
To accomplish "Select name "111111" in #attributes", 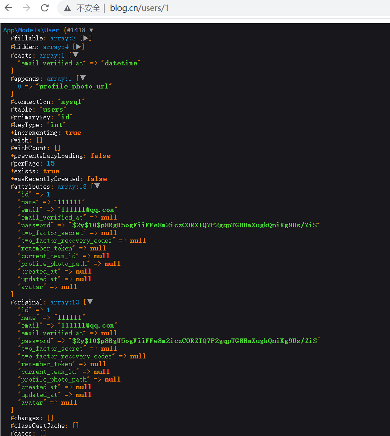I will [69, 202].
